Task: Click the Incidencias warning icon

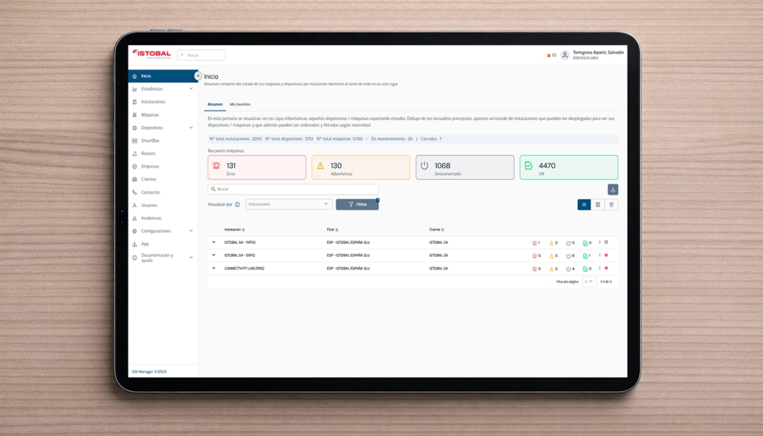Action: pyautogui.click(x=135, y=219)
